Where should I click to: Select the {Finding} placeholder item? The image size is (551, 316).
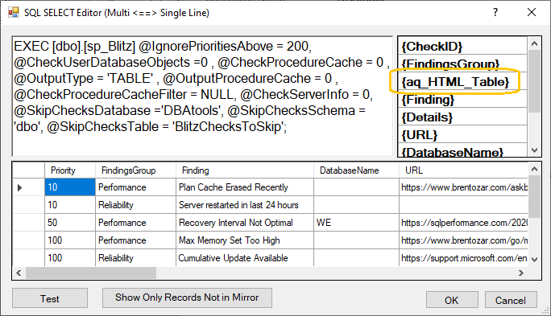point(462,99)
